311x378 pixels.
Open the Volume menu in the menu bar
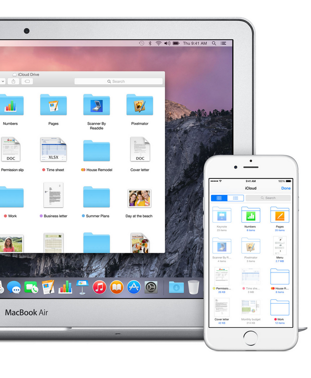[167, 43]
